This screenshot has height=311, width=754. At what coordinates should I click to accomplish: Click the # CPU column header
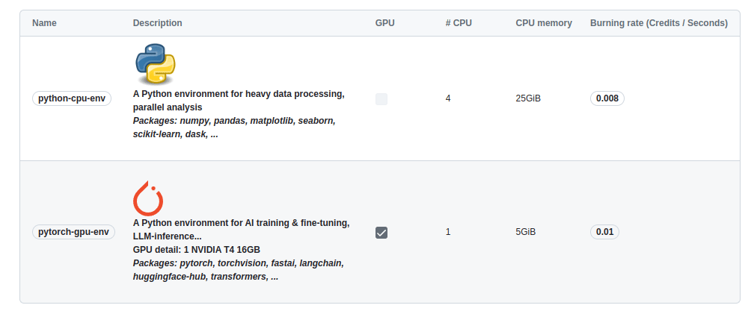point(459,23)
